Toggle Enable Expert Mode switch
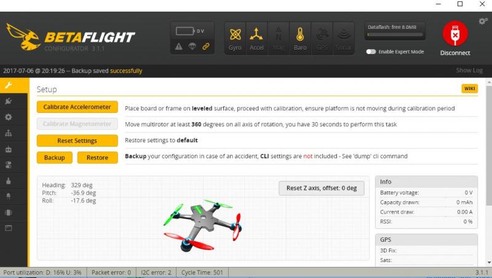492x278 pixels. [x=371, y=52]
